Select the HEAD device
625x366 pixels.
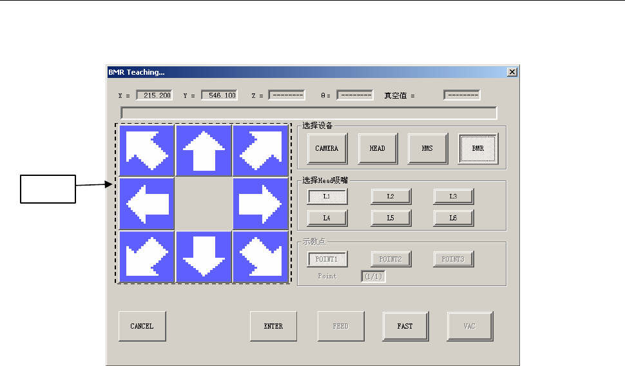pos(378,148)
